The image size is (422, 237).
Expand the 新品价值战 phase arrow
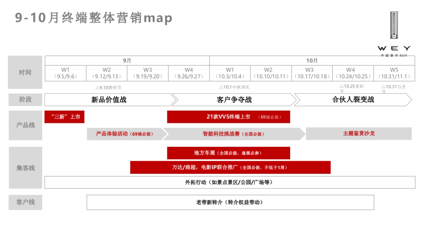109,100
